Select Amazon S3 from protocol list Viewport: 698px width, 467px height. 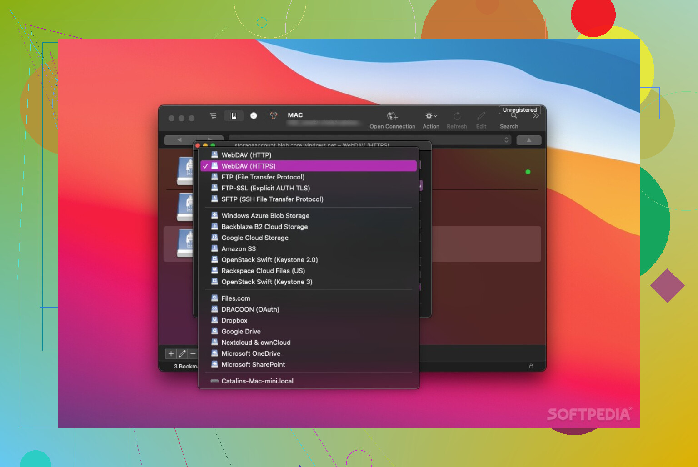239,249
